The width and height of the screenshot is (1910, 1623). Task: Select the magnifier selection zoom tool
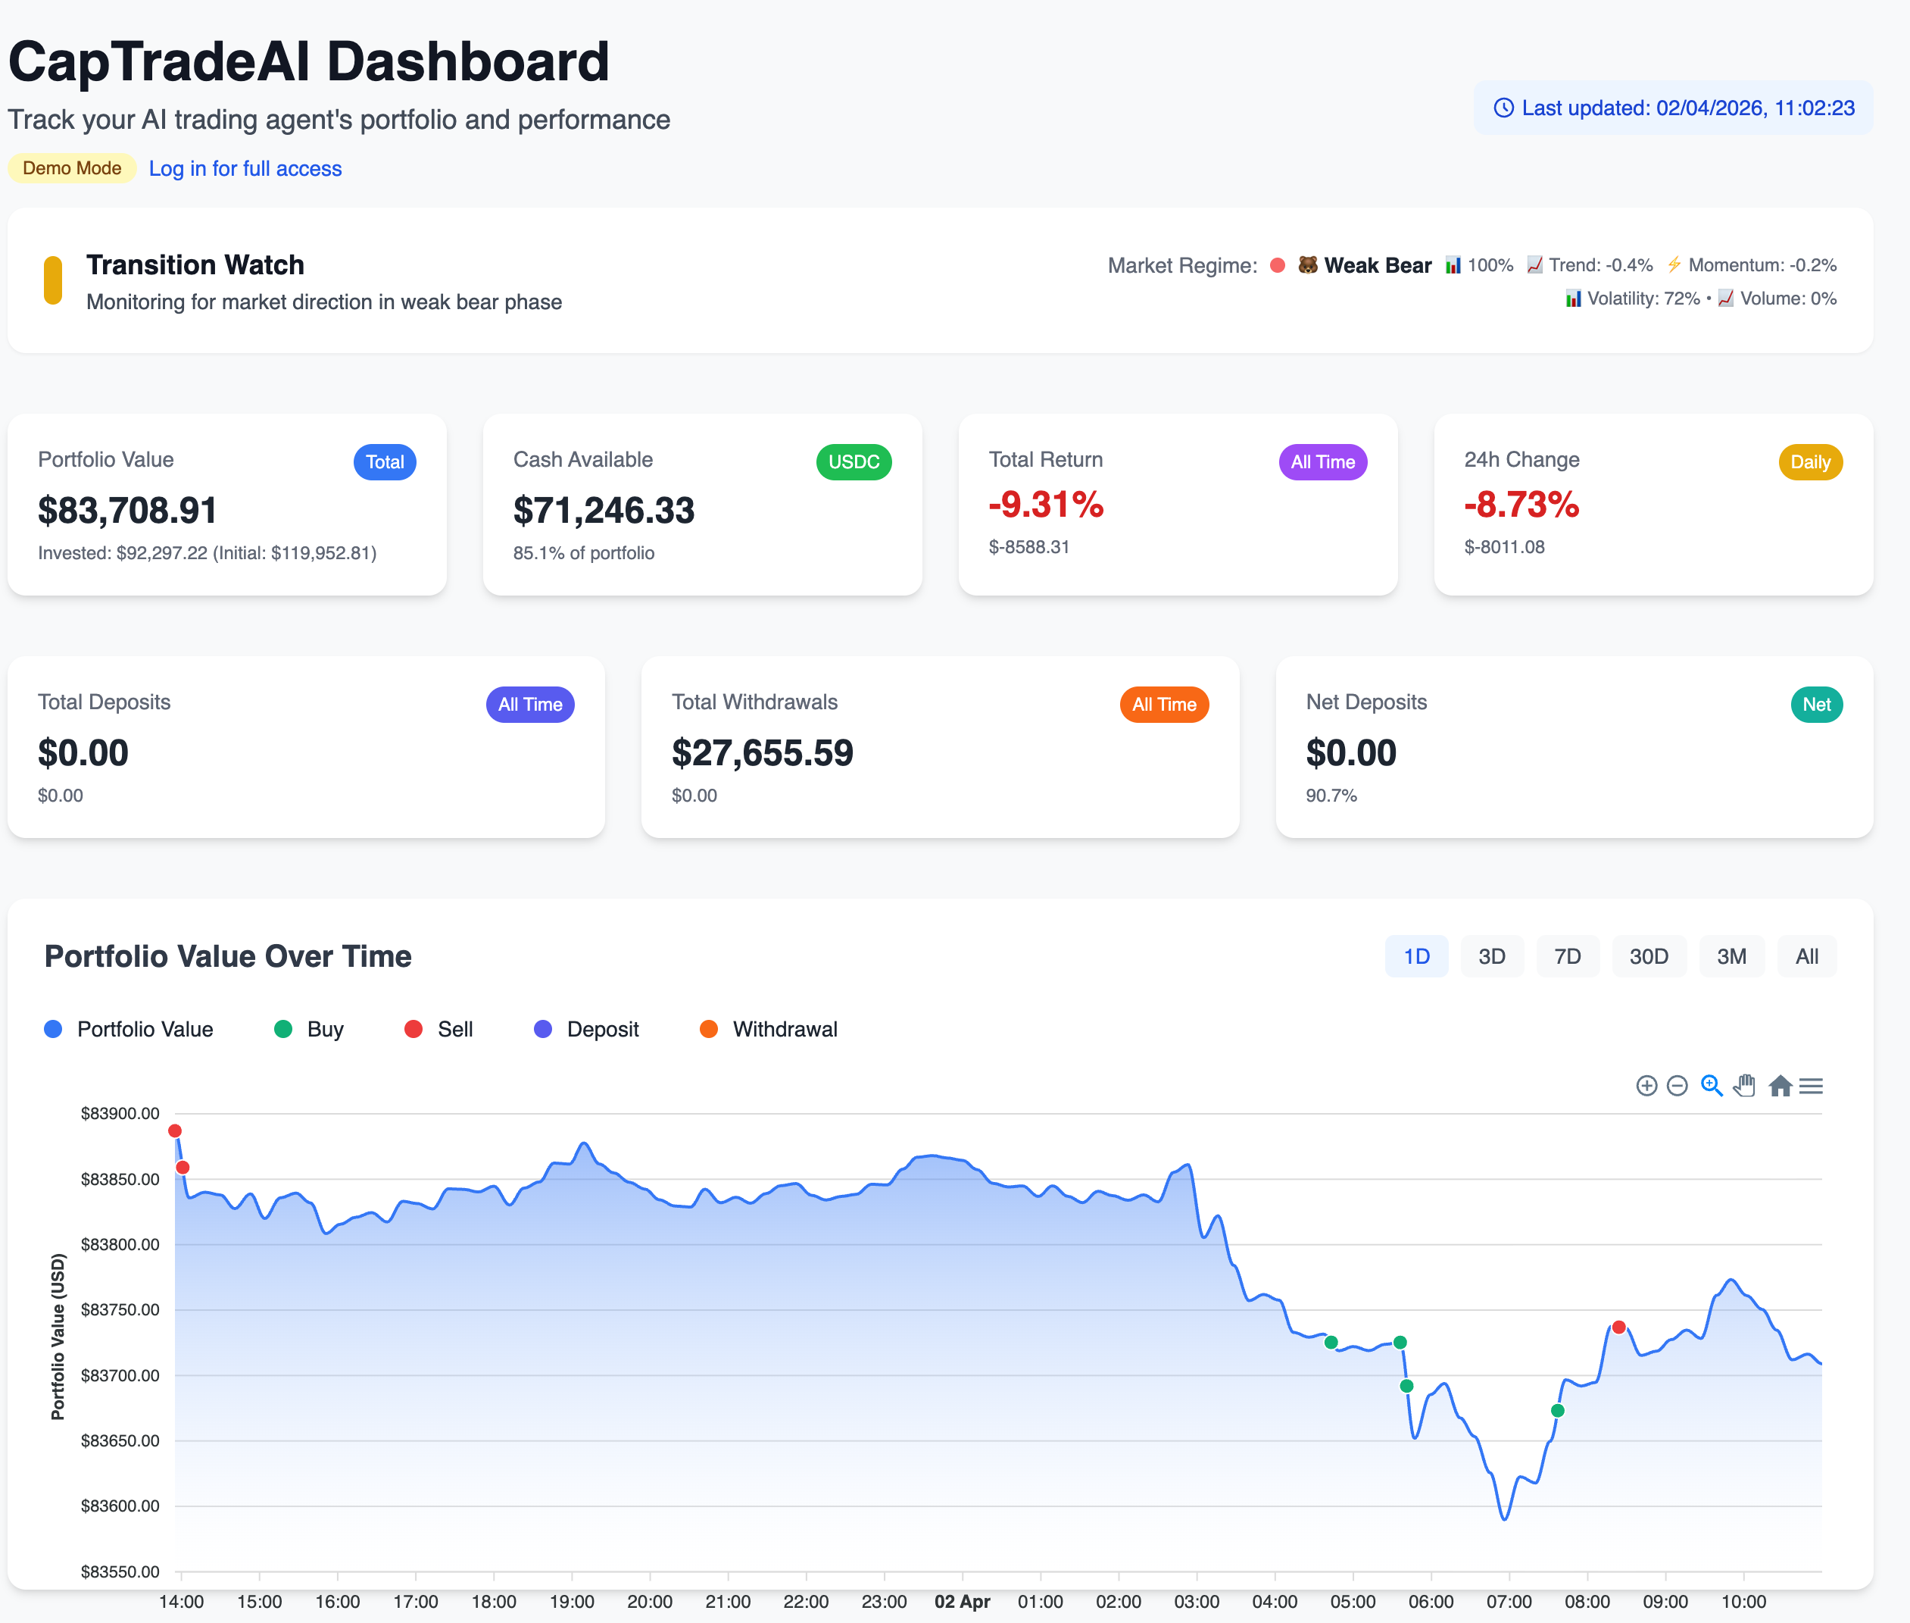click(x=1711, y=1086)
